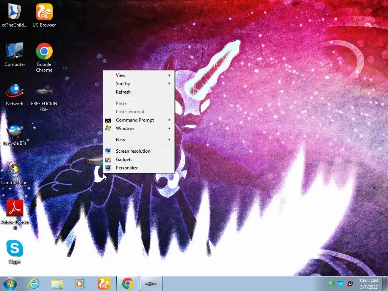This screenshot has height=291, width=388.
Task: Open Personalize from the context menu
Action: (139, 168)
